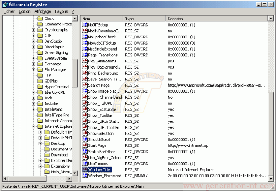Select the GDIPlus key
Screen dimensions: 276x191
tap(51, 81)
